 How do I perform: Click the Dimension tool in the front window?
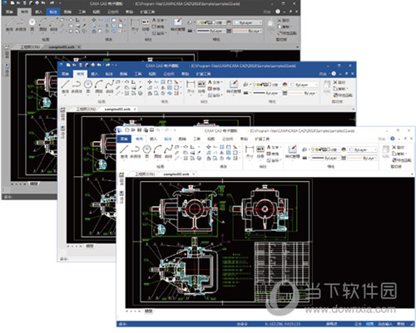[250, 151]
